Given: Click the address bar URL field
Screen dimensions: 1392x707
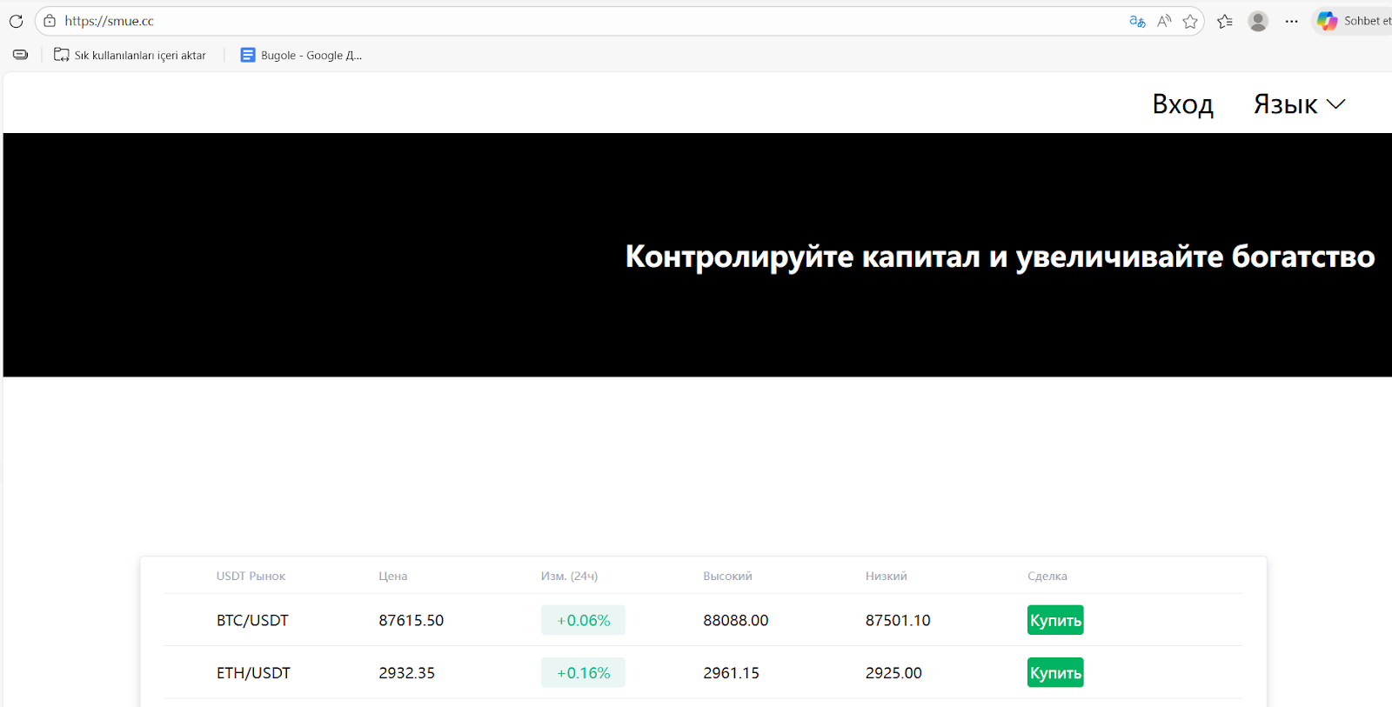Looking at the screenshot, I should click(x=522, y=21).
